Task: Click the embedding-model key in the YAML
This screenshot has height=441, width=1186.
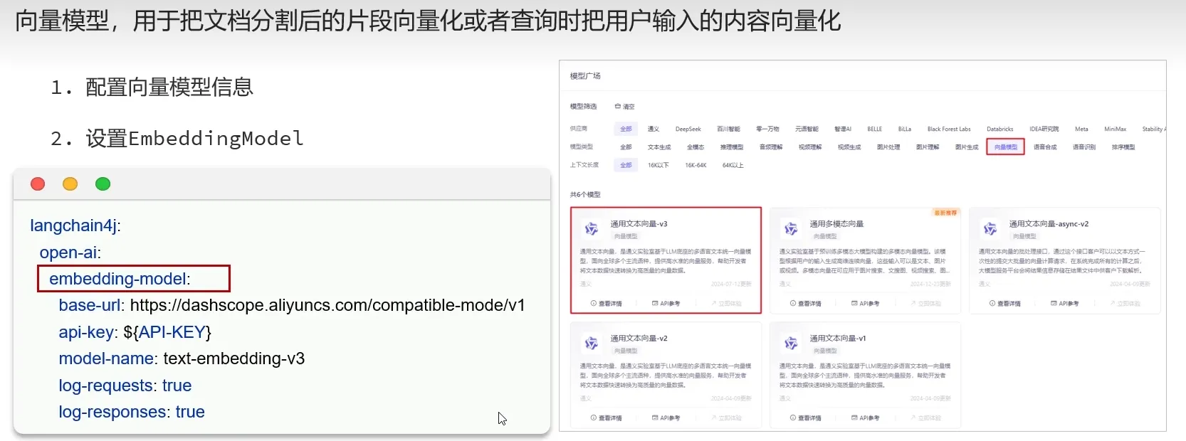Action: coord(119,279)
